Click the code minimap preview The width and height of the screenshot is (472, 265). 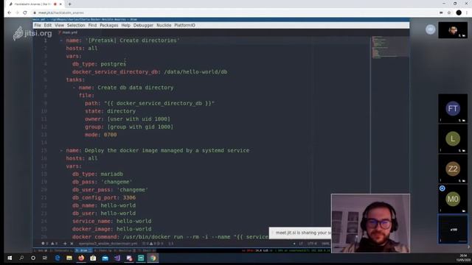click(x=389, y=47)
